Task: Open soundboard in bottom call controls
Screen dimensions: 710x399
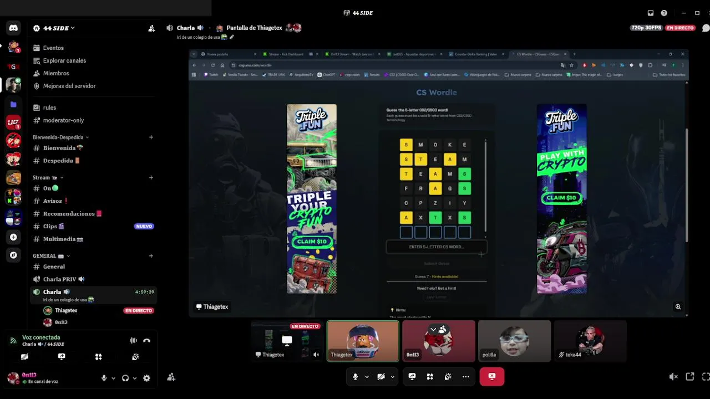Action: tap(448, 377)
